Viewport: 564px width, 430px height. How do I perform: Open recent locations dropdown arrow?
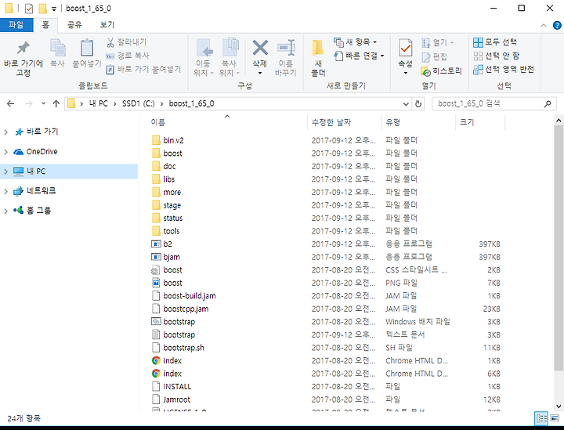[x=43, y=103]
